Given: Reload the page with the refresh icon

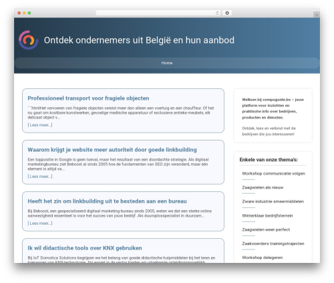Looking at the screenshot, I should pyautogui.click(x=217, y=13).
